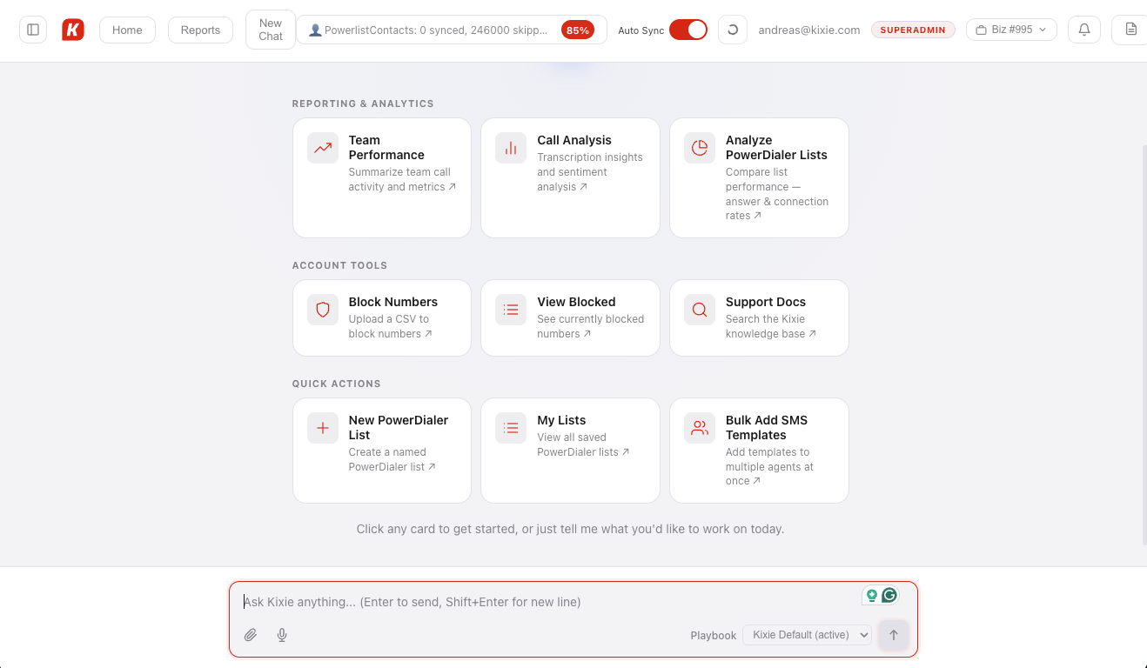Image resolution: width=1147 pixels, height=668 pixels.
Task: Start voice input with microphone icon
Action: coord(282,635)
